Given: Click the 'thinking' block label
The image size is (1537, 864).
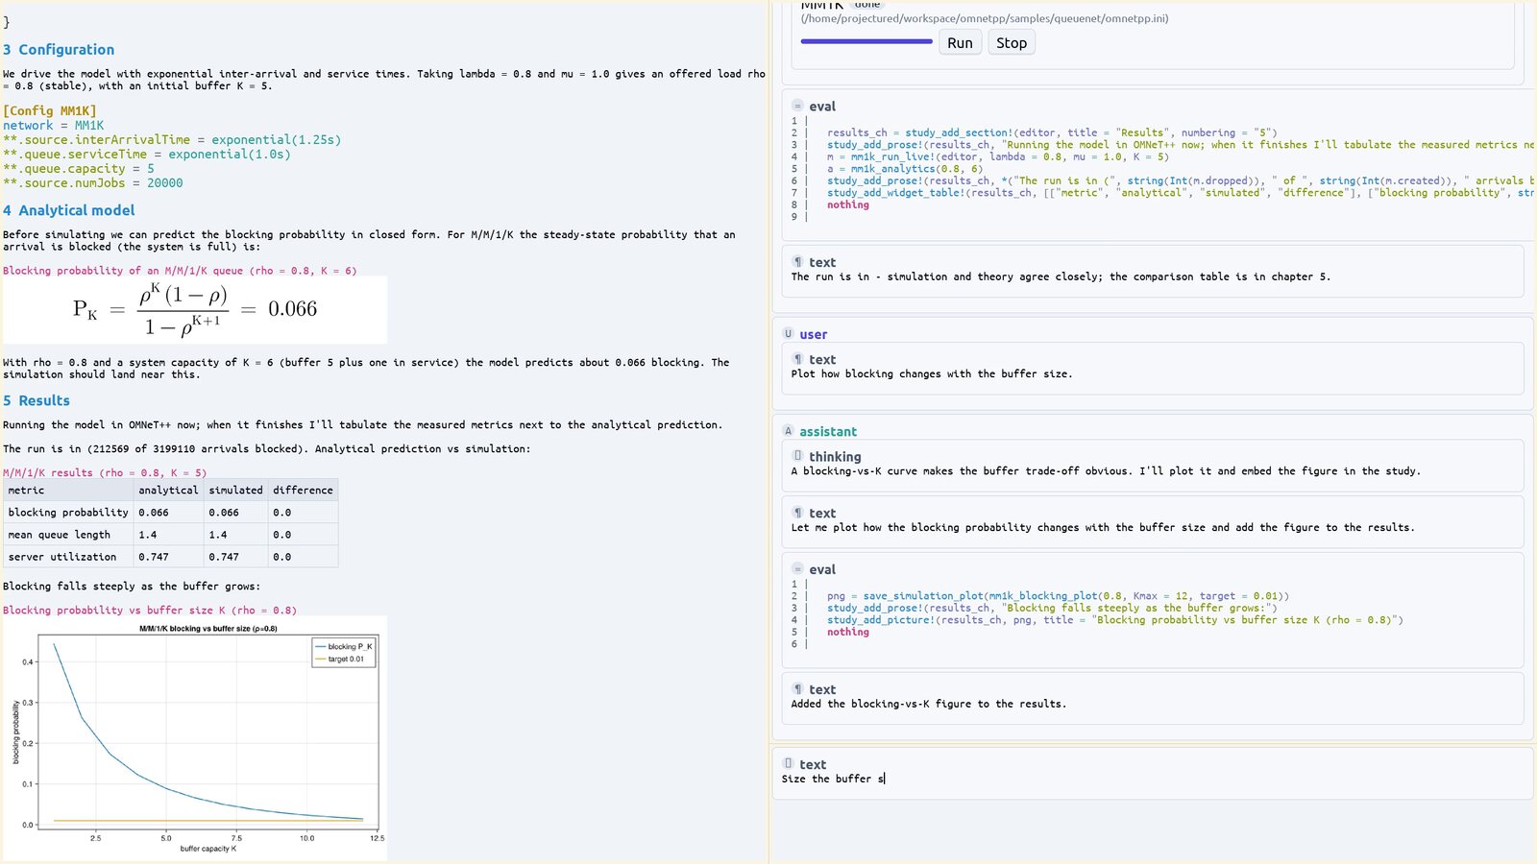Looking at the screenshot, I should tap(835, 457).
